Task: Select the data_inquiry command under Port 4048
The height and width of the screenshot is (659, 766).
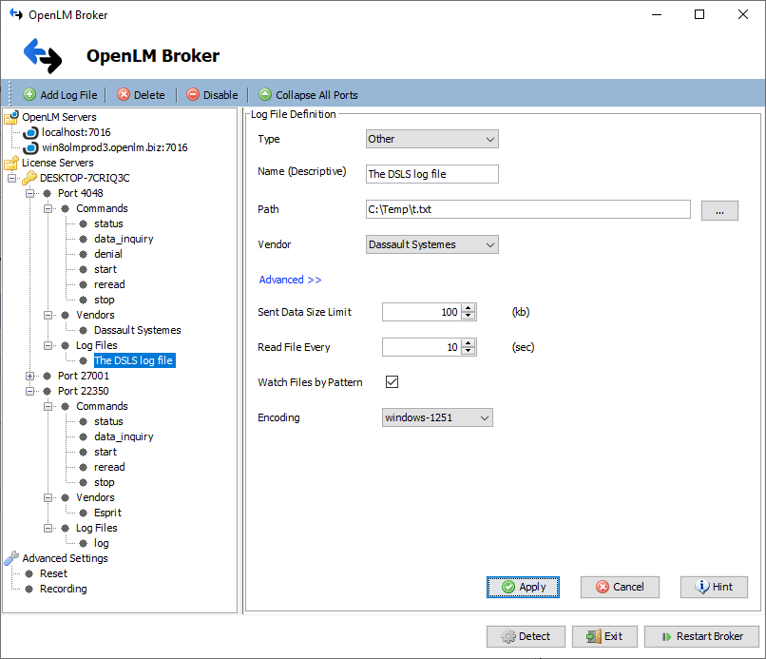Action: click(x=124, y=239)
